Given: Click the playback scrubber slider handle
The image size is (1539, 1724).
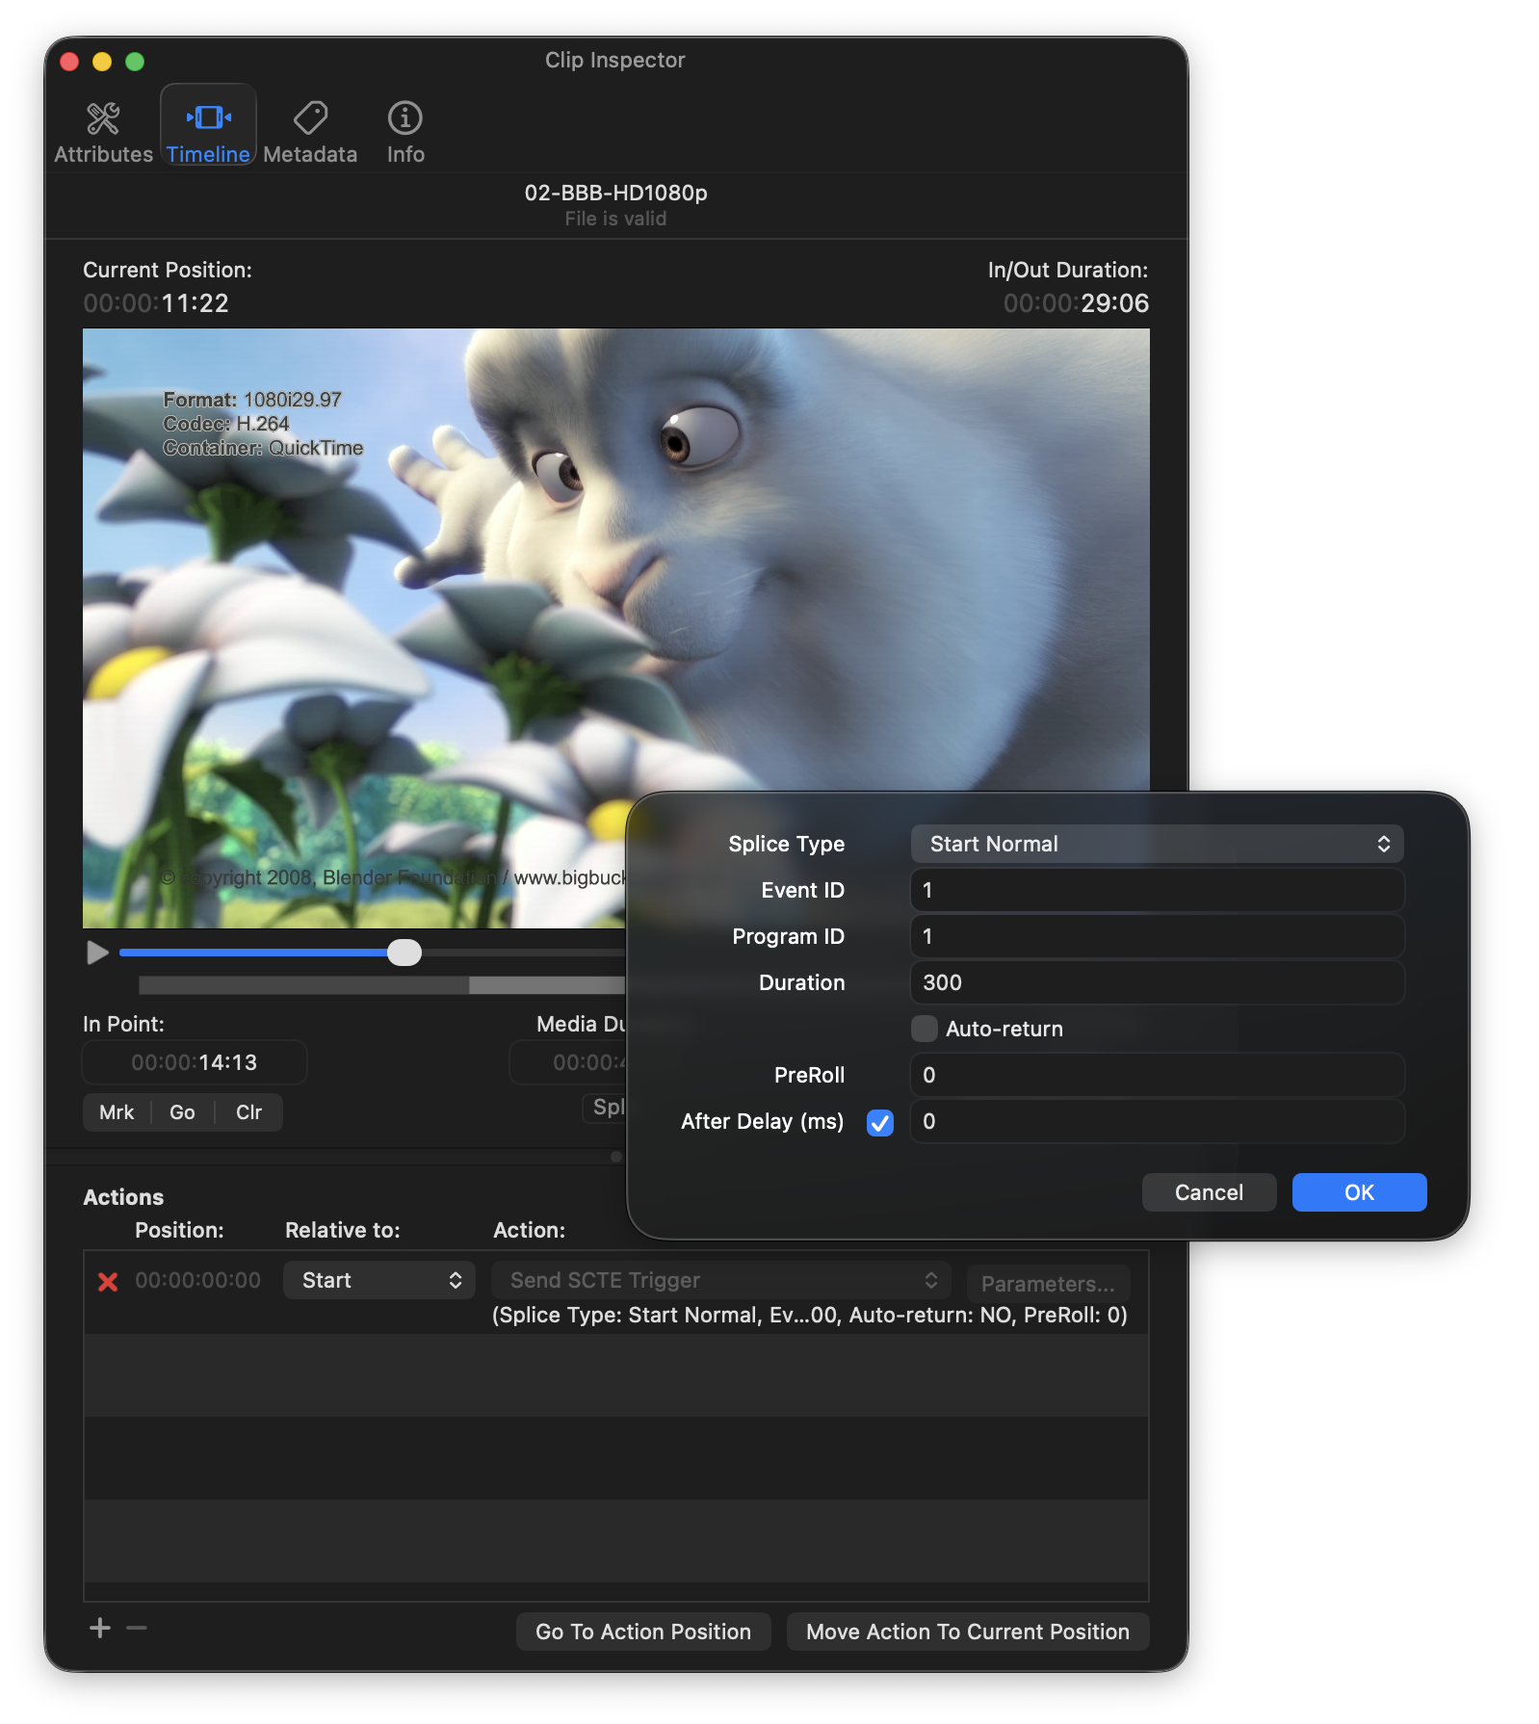Looking at the screenshot, I should [x=404, y=953].
